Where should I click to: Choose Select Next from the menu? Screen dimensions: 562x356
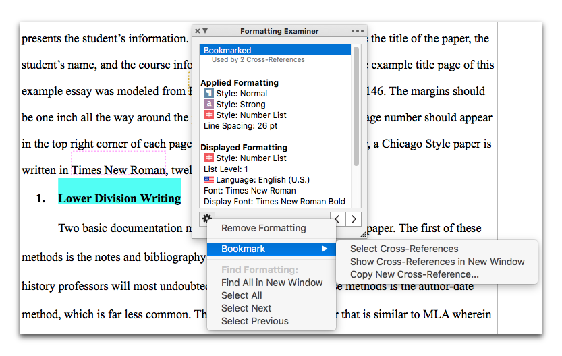271,308
